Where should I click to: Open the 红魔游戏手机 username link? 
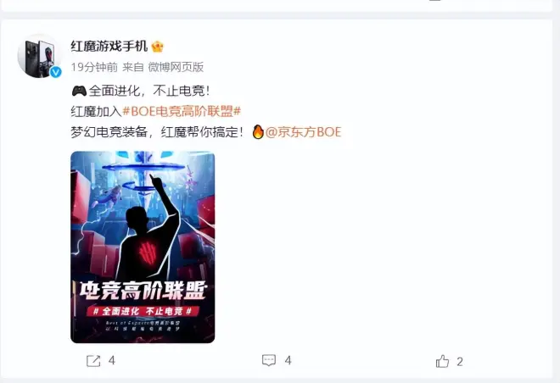109,47
